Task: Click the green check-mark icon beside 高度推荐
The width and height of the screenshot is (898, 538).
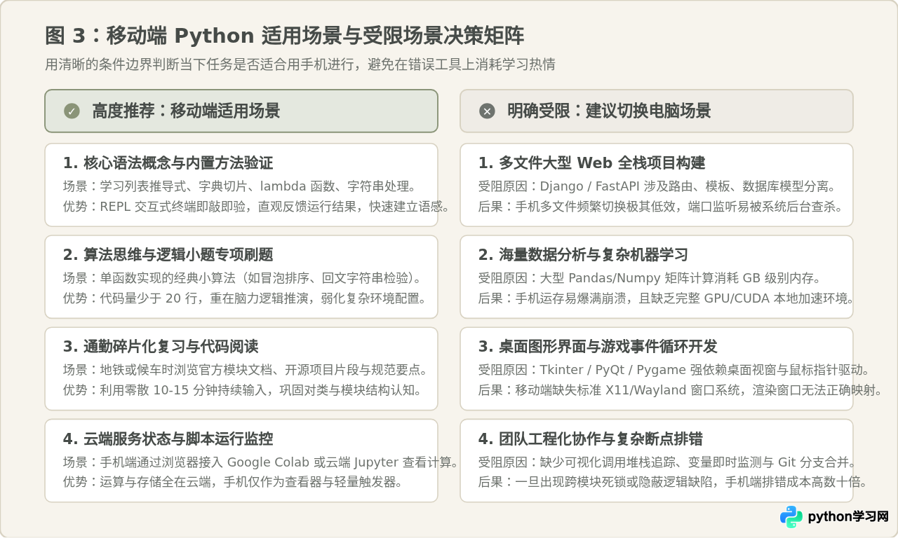Action: 72,111
